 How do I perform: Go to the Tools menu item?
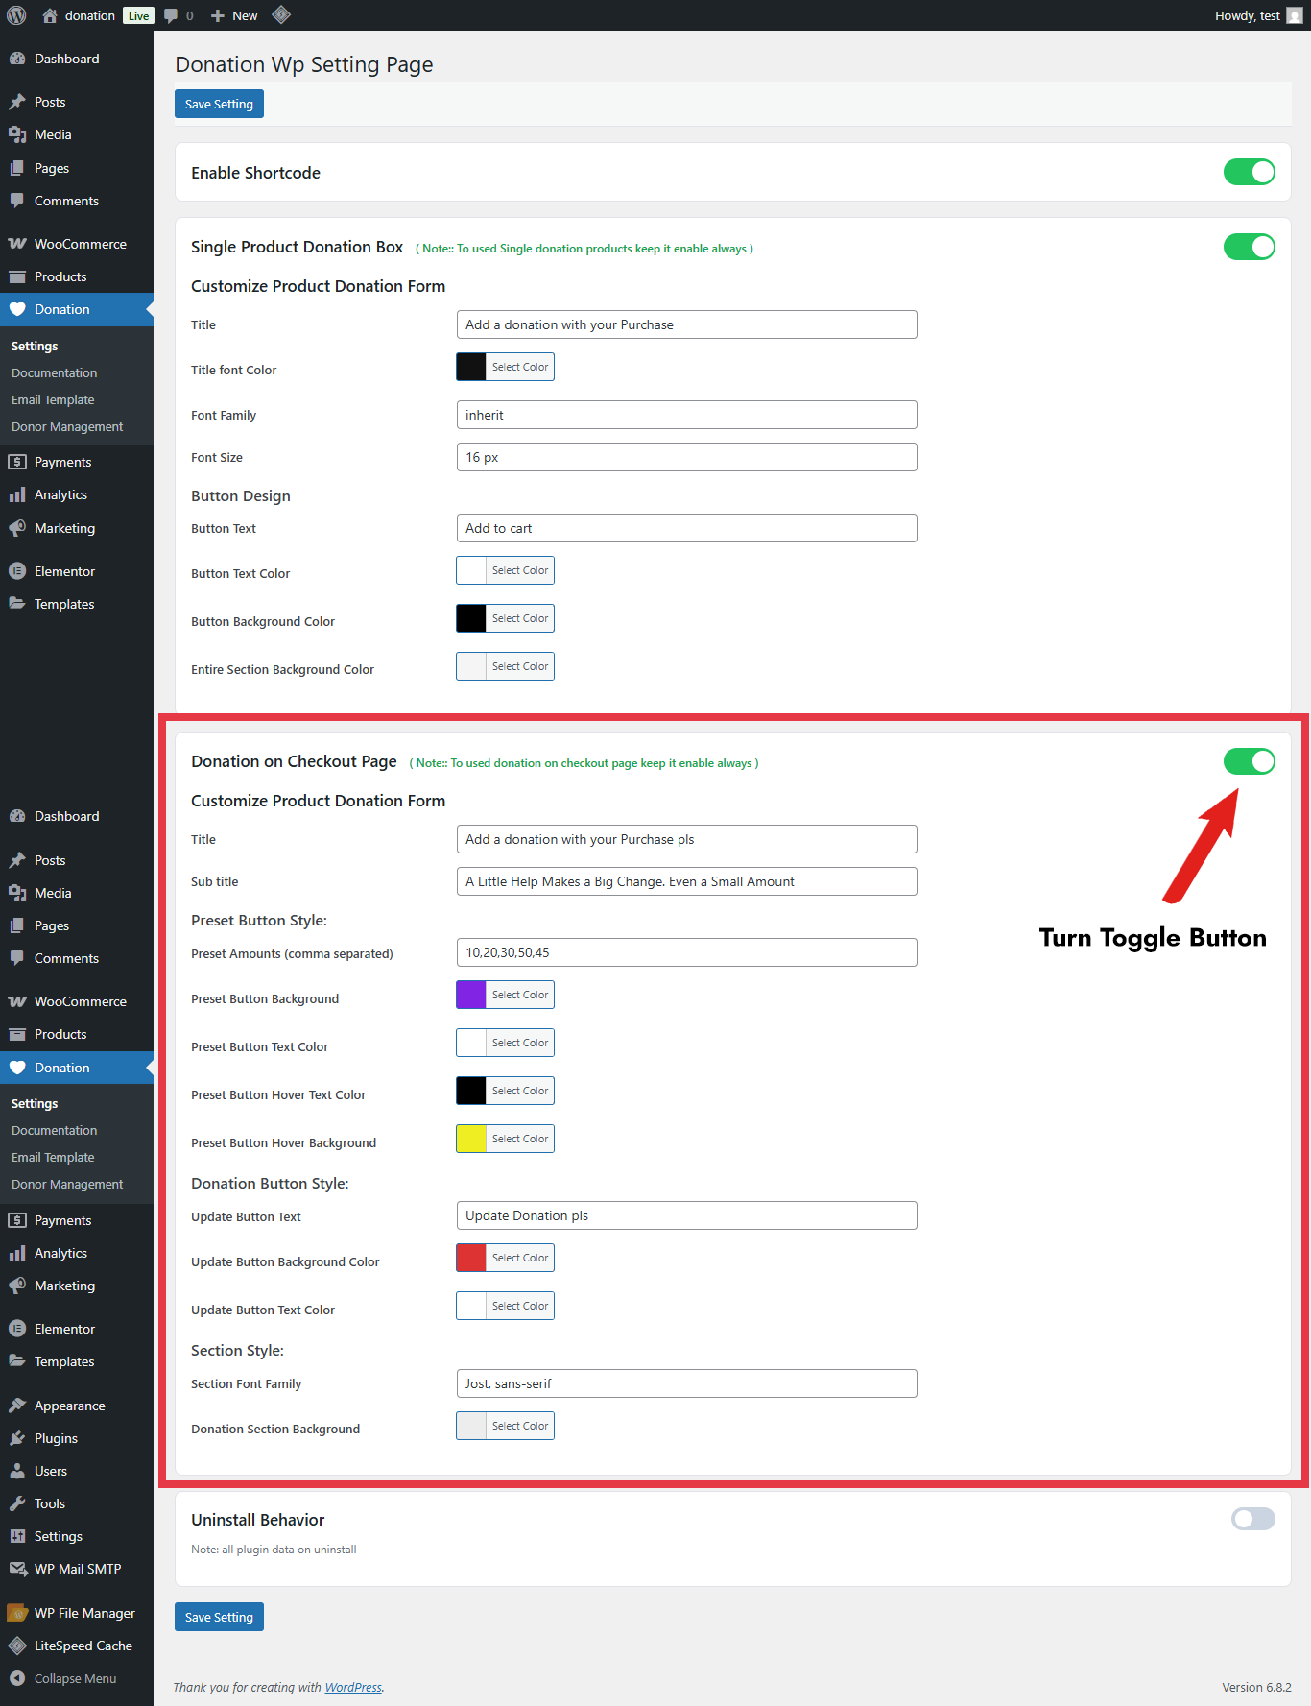[x=50, y=1503]
